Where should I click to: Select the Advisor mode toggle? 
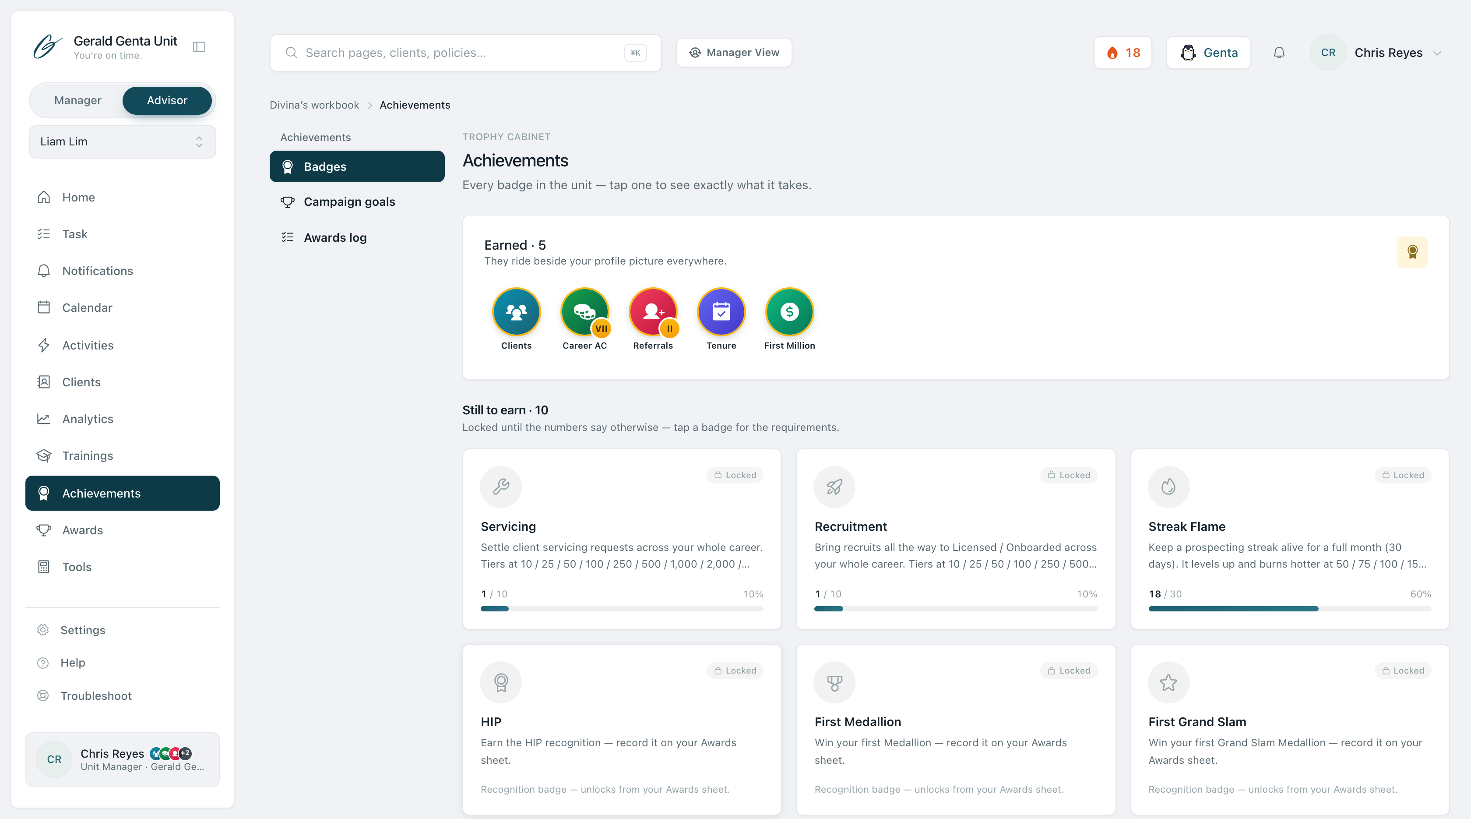coord(167,101)
